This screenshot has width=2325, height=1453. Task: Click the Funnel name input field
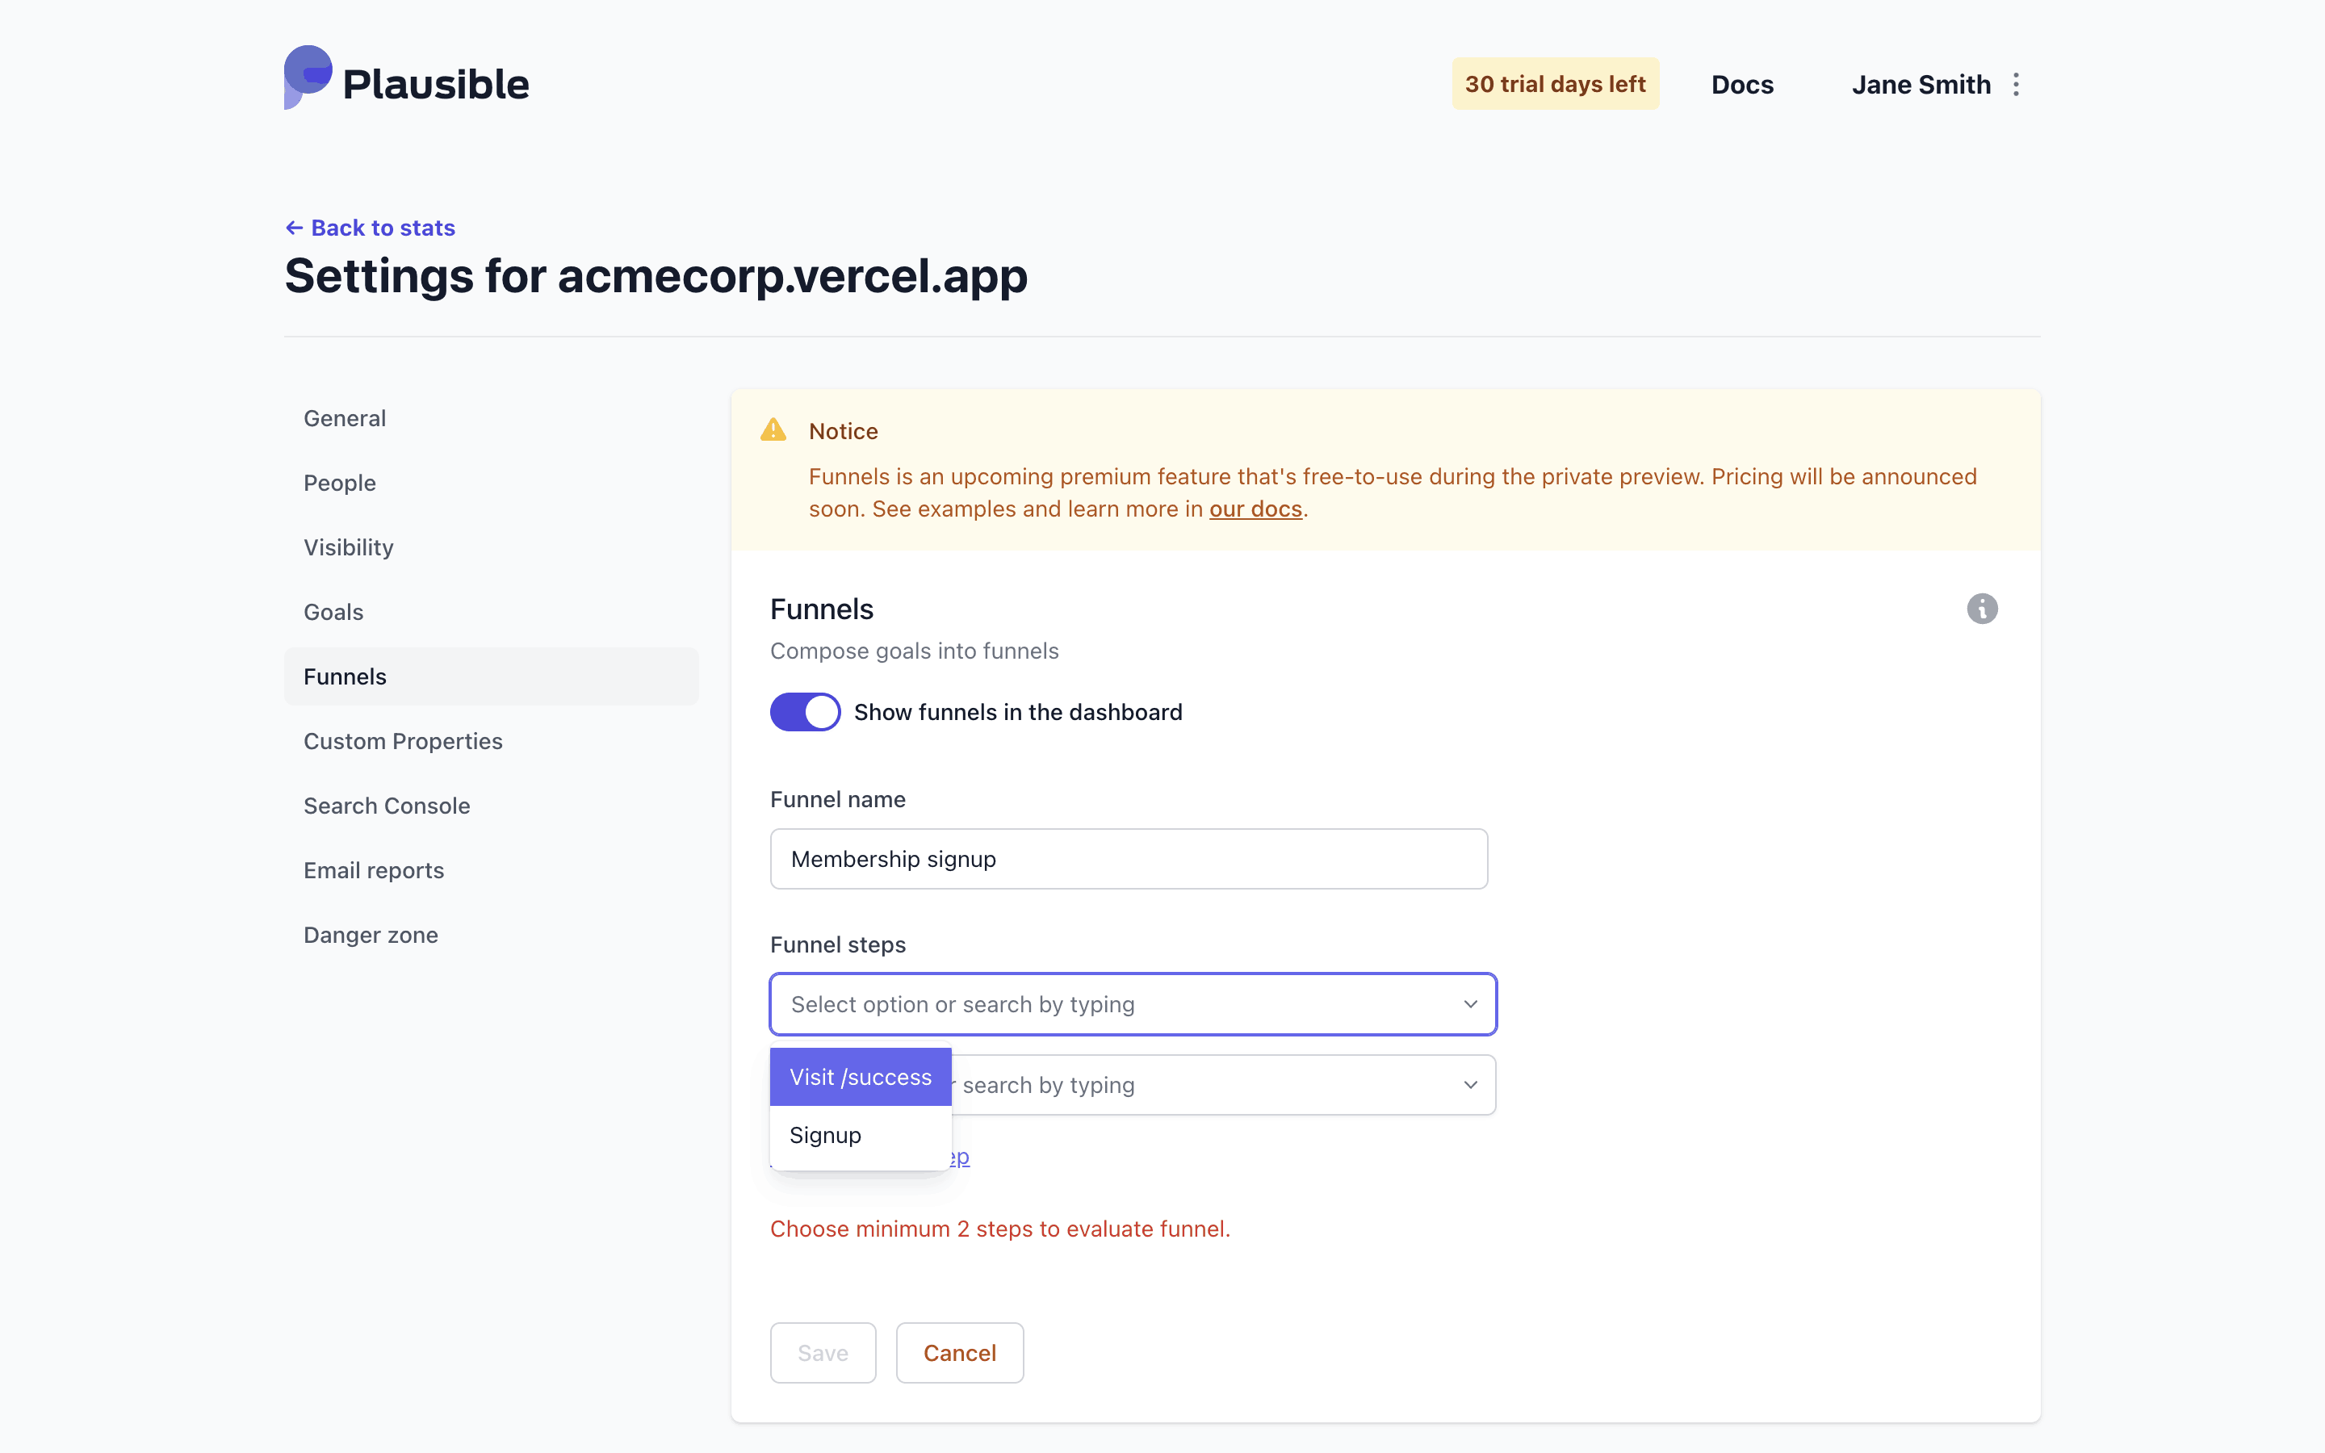1128,859
